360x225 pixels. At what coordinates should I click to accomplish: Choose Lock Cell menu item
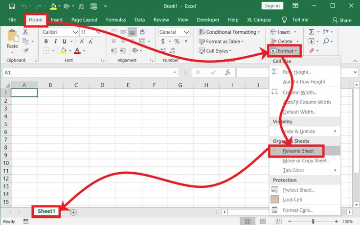tap(304, 200)
